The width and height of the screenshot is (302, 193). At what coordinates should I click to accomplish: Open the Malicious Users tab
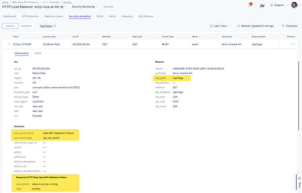click(x=54, y=16)
